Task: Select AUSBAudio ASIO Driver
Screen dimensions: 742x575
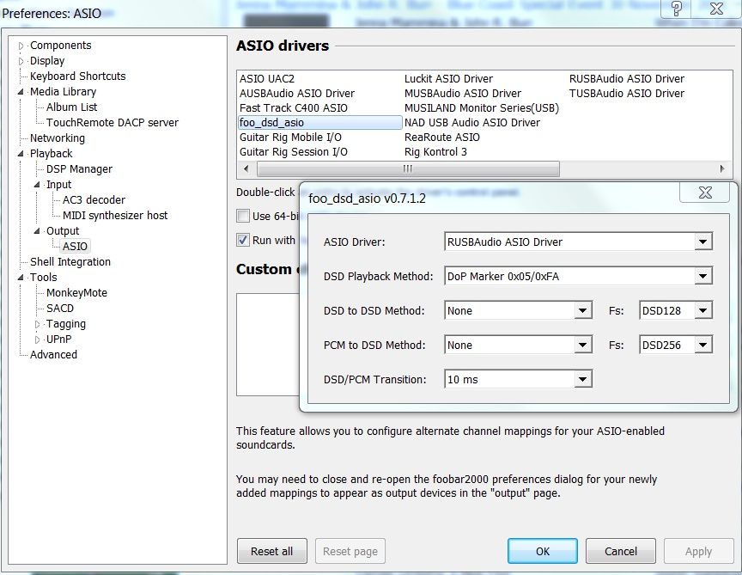Action: tap(297, 94)
